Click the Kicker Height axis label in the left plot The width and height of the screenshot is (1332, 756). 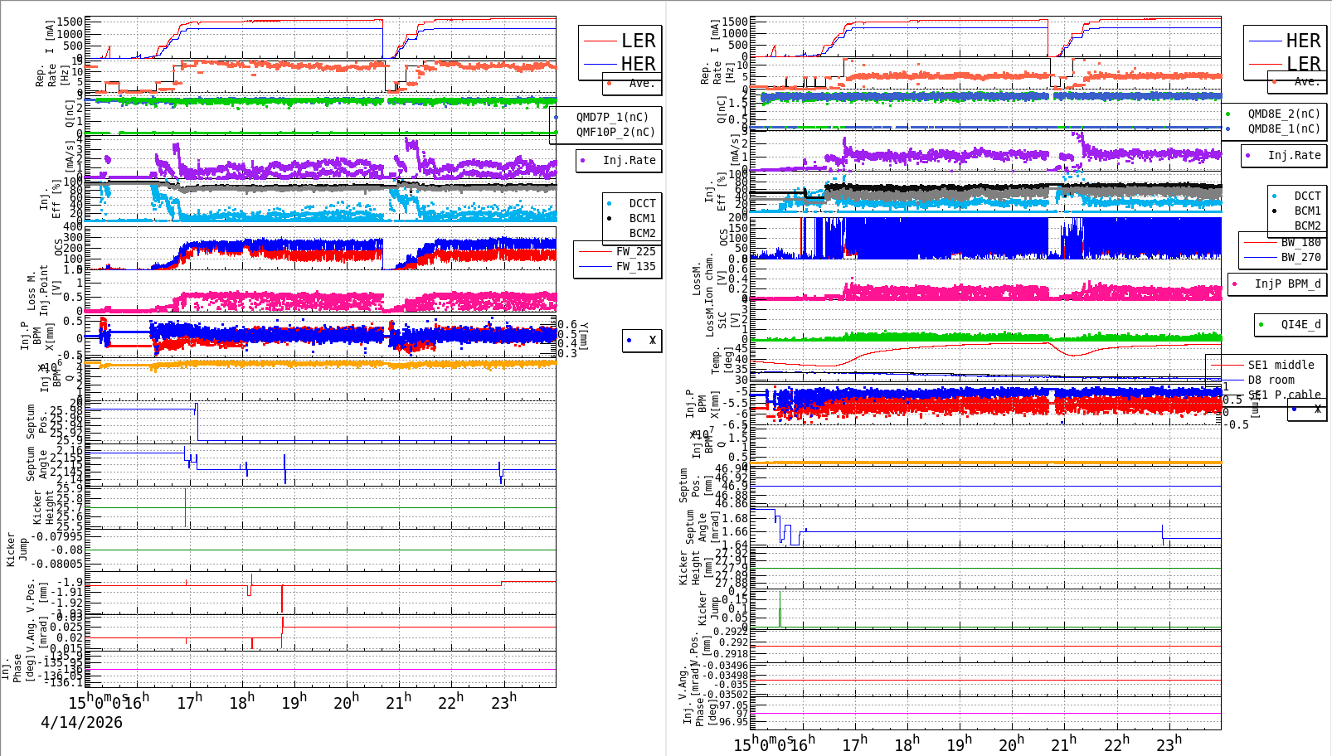click(42, 507)
